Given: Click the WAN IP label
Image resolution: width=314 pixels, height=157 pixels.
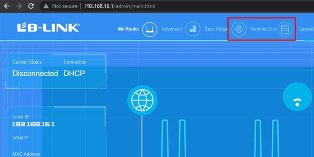Looking at the screenshot, I should tap(21, 138).
